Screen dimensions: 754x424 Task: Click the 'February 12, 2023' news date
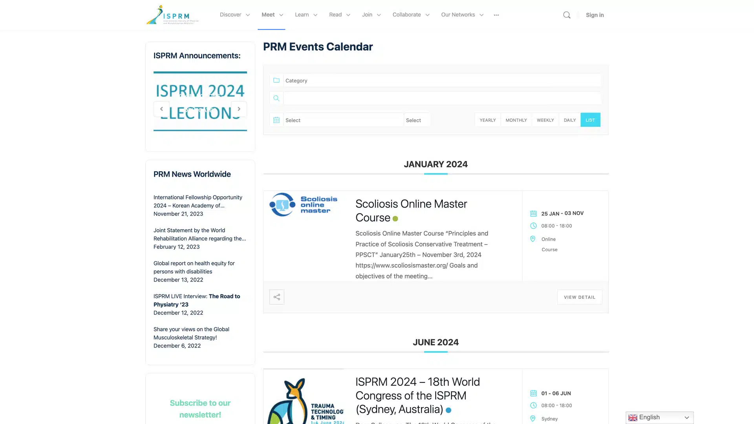coord(177,247)
